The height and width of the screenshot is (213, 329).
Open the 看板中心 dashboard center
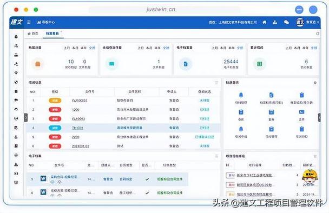coord(46,22)
